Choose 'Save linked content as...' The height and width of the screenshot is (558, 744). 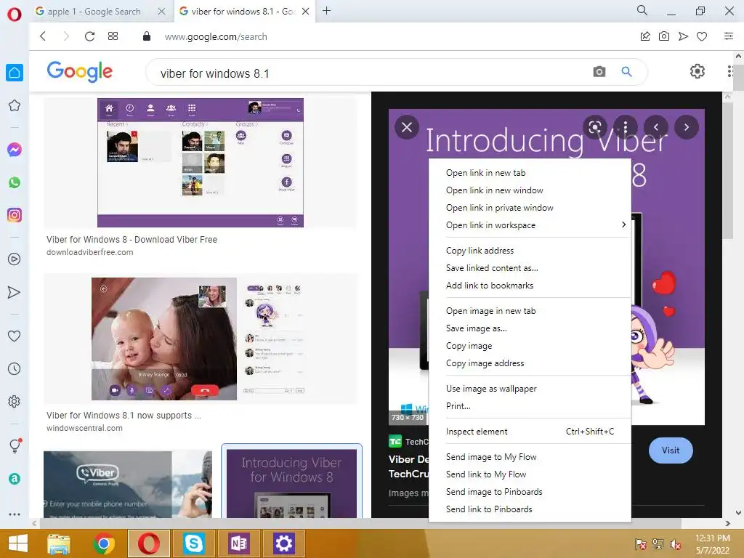coord(530,268)
